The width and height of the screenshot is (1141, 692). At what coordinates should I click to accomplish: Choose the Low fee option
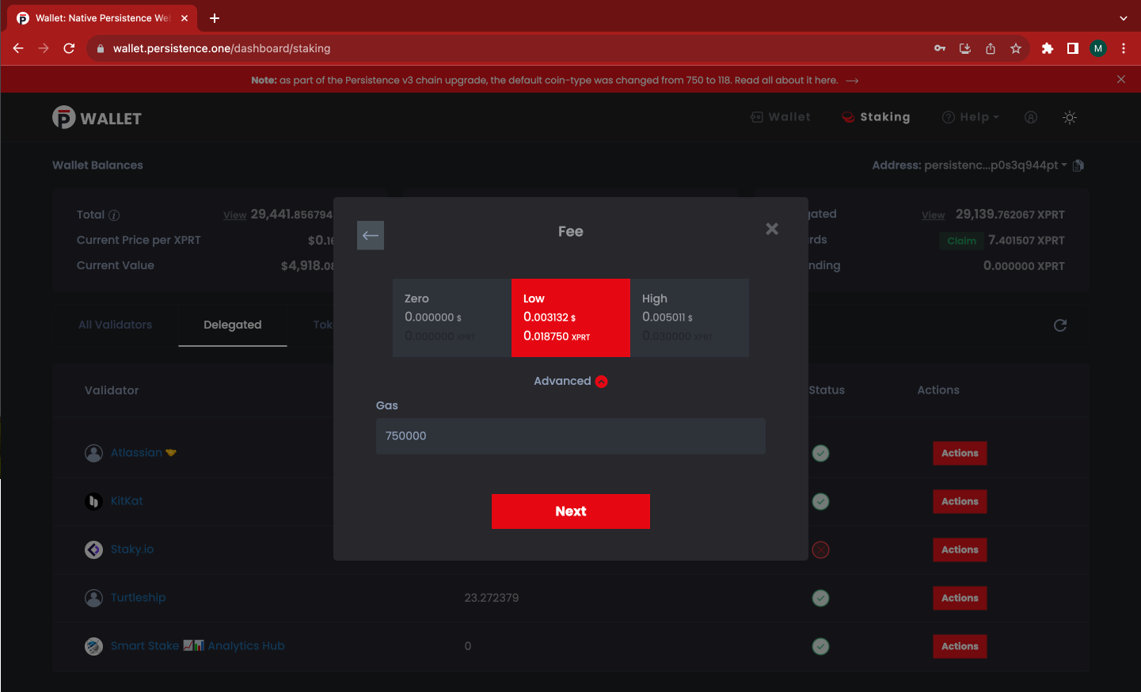570,317
